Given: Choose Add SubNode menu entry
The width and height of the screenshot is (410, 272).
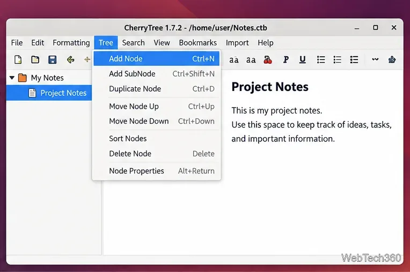Looking at the screenshot, I should tap(156, 74).
